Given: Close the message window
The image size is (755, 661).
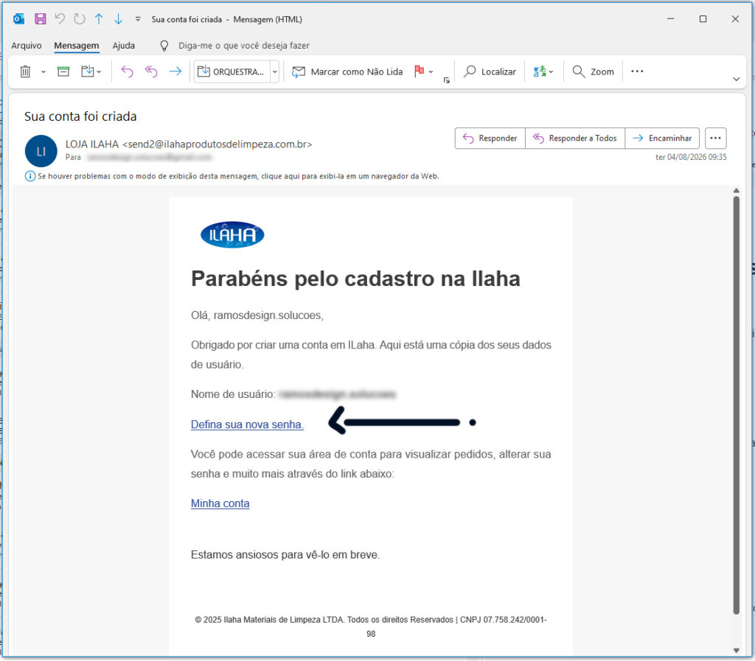Looking at the screenshot, I should click(x=735, y=18).
